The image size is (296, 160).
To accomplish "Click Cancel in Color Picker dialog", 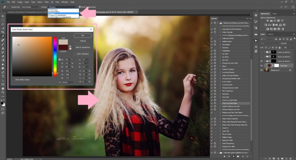I will click(x=83, y=41).
